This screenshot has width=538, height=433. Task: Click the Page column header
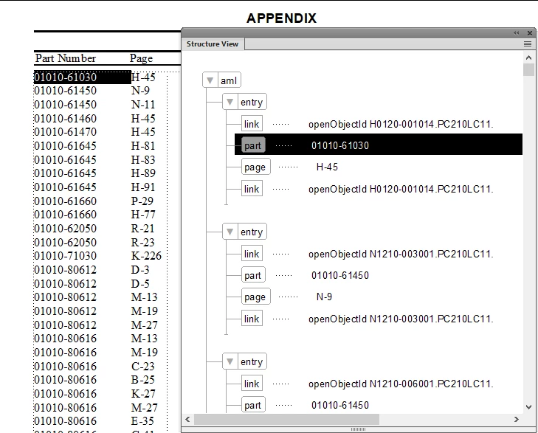pos(141,58)
